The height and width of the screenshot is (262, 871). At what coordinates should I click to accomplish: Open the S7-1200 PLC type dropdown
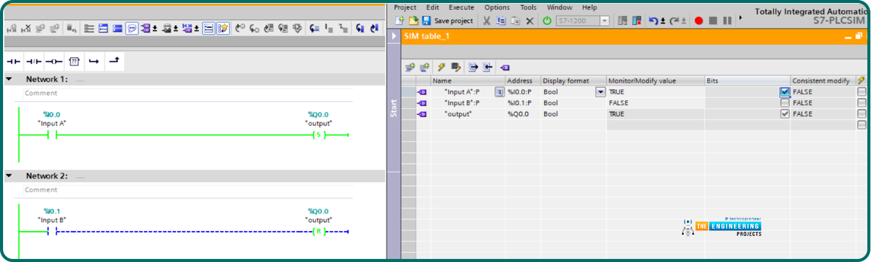pyautogui.click(x=605, y=21)
